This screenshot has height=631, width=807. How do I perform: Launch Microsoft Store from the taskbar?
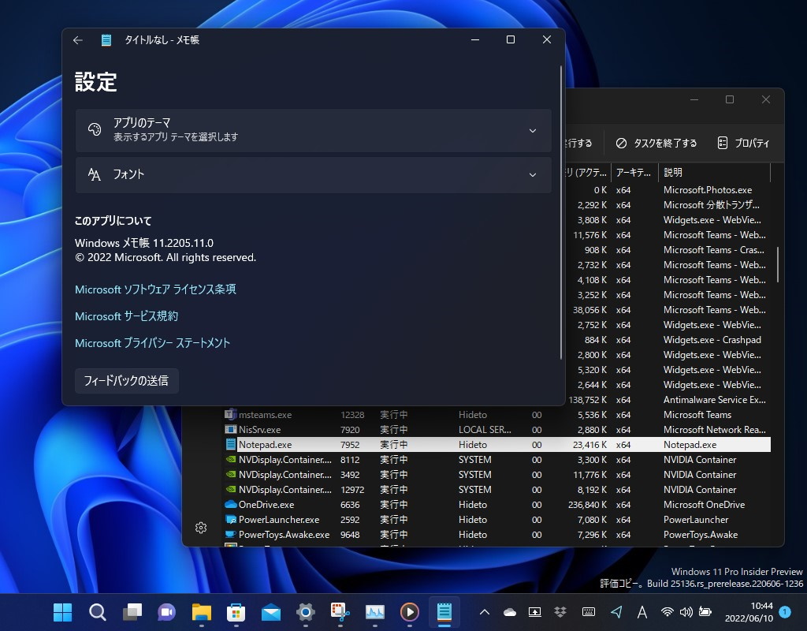pos(236,612)
